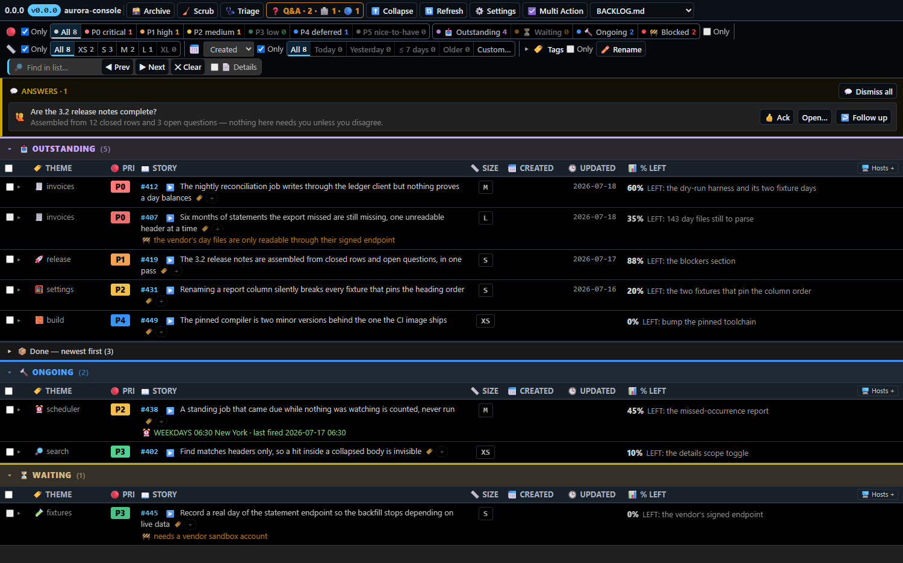The image size is (903, 563).
Task: Tick the checkbox for invoices row #407
Action: click(10, 217)
